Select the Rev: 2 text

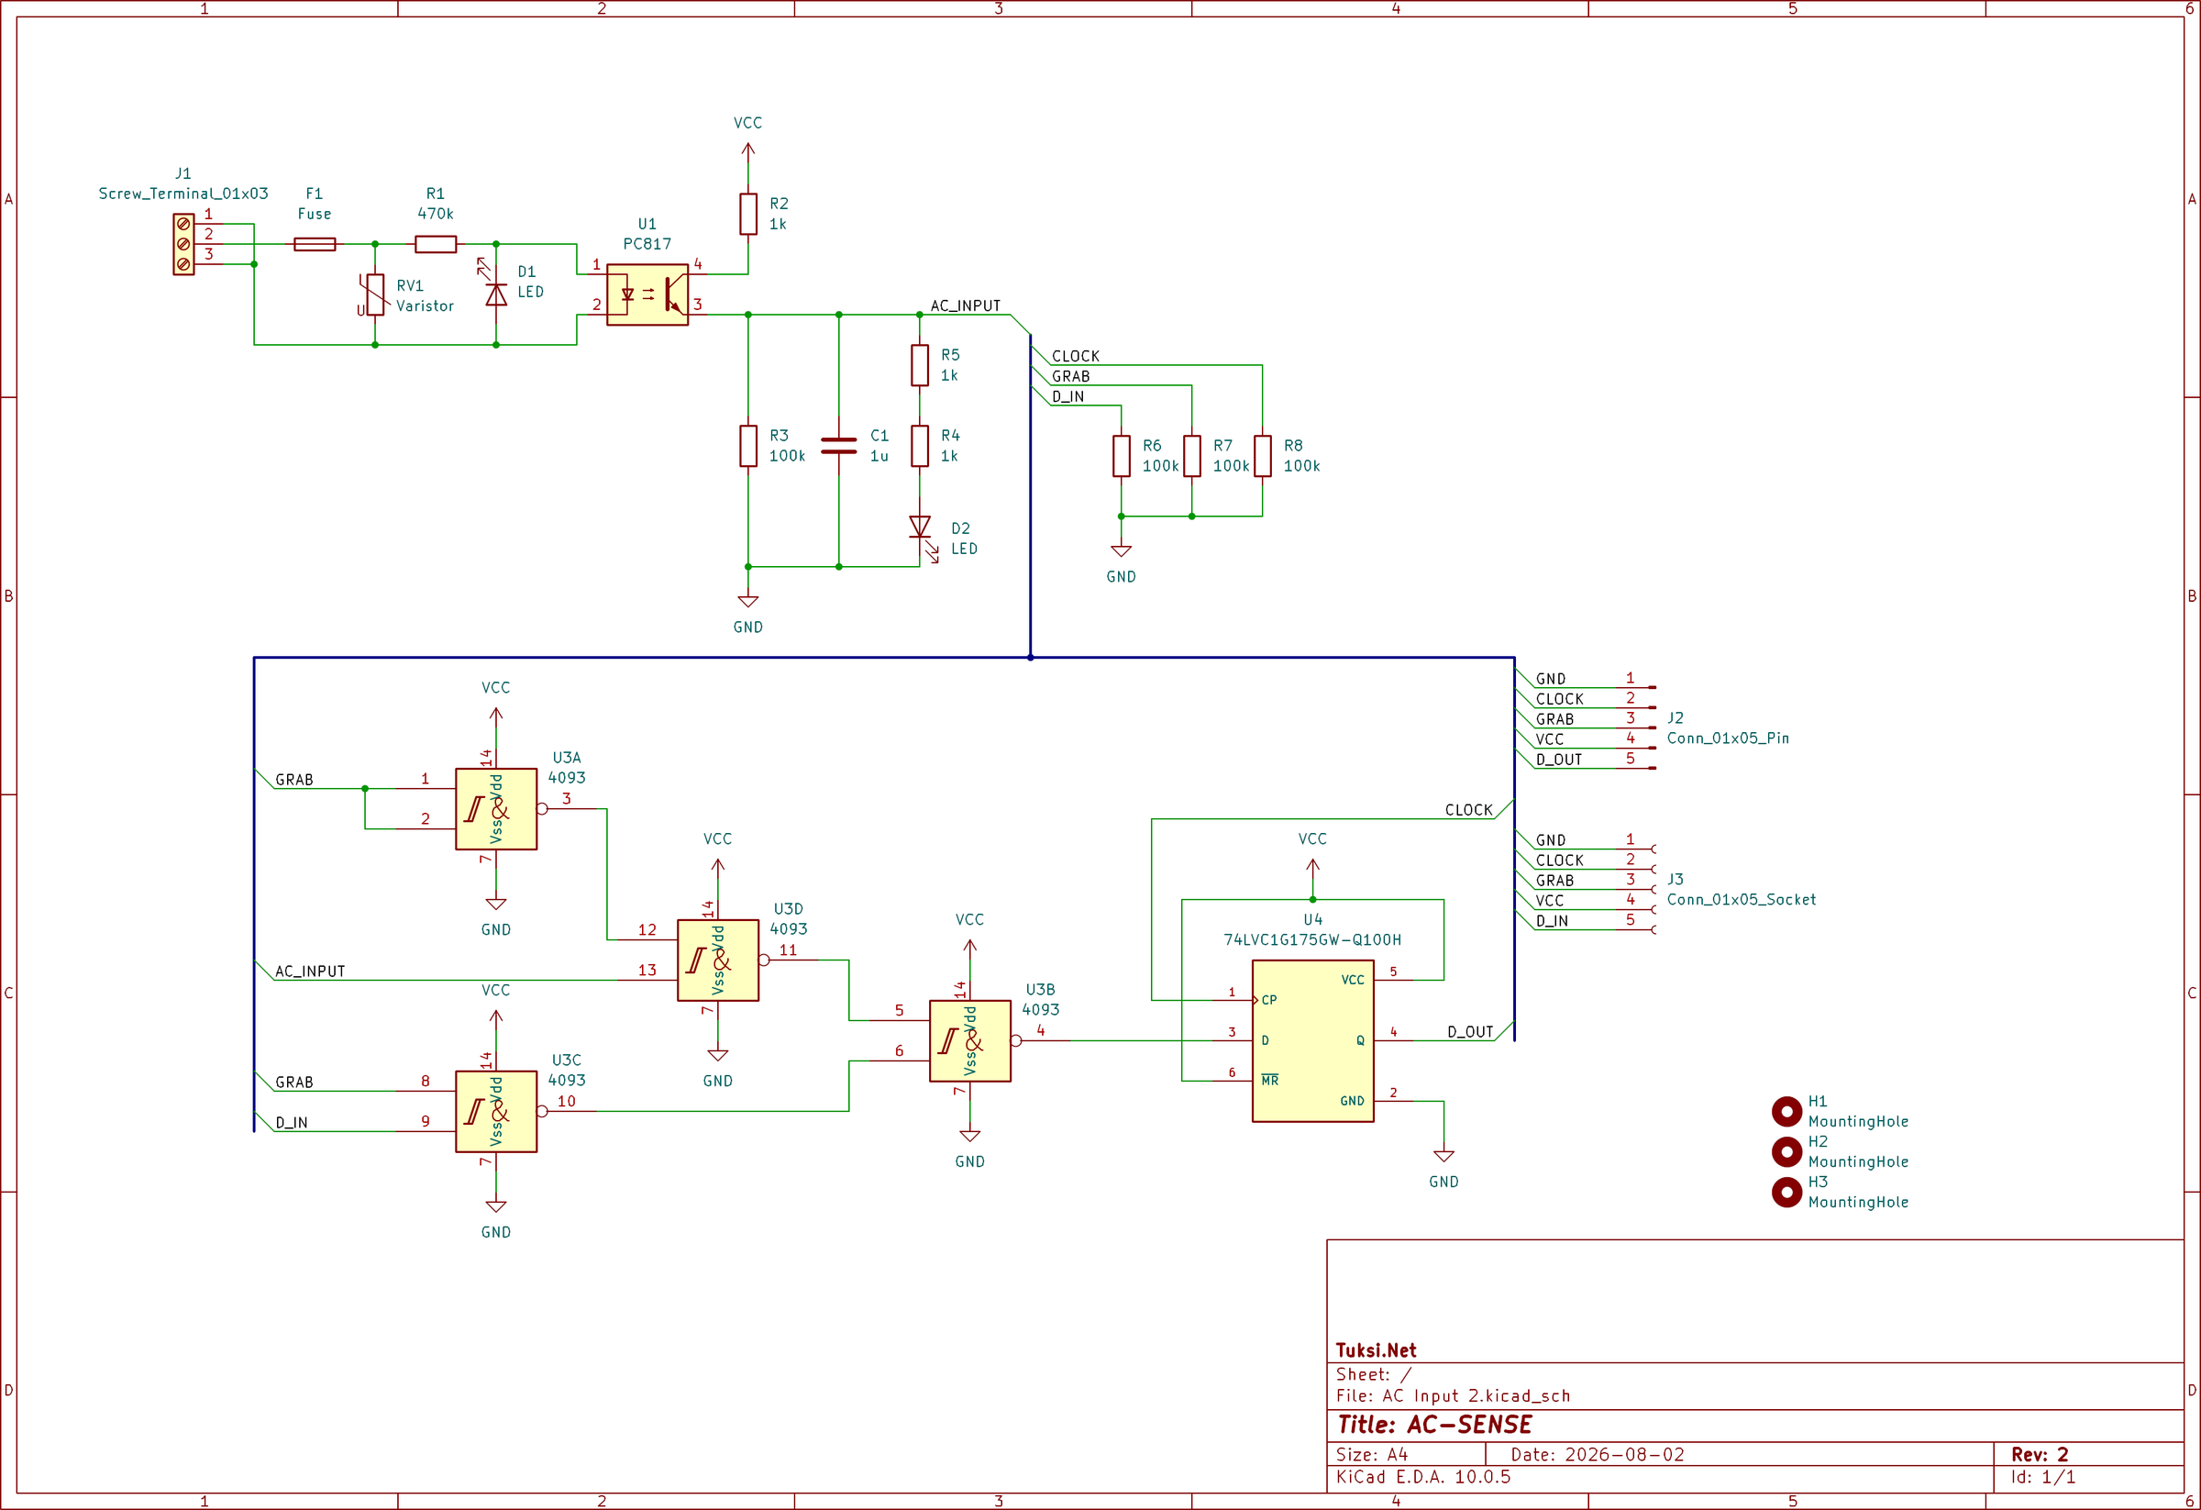click(2040, 1454)
